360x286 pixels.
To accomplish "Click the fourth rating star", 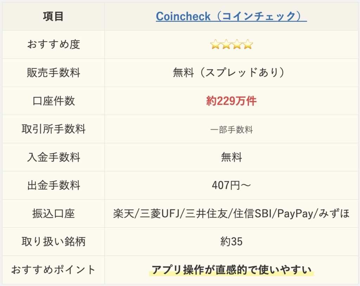I will [248, 44].
